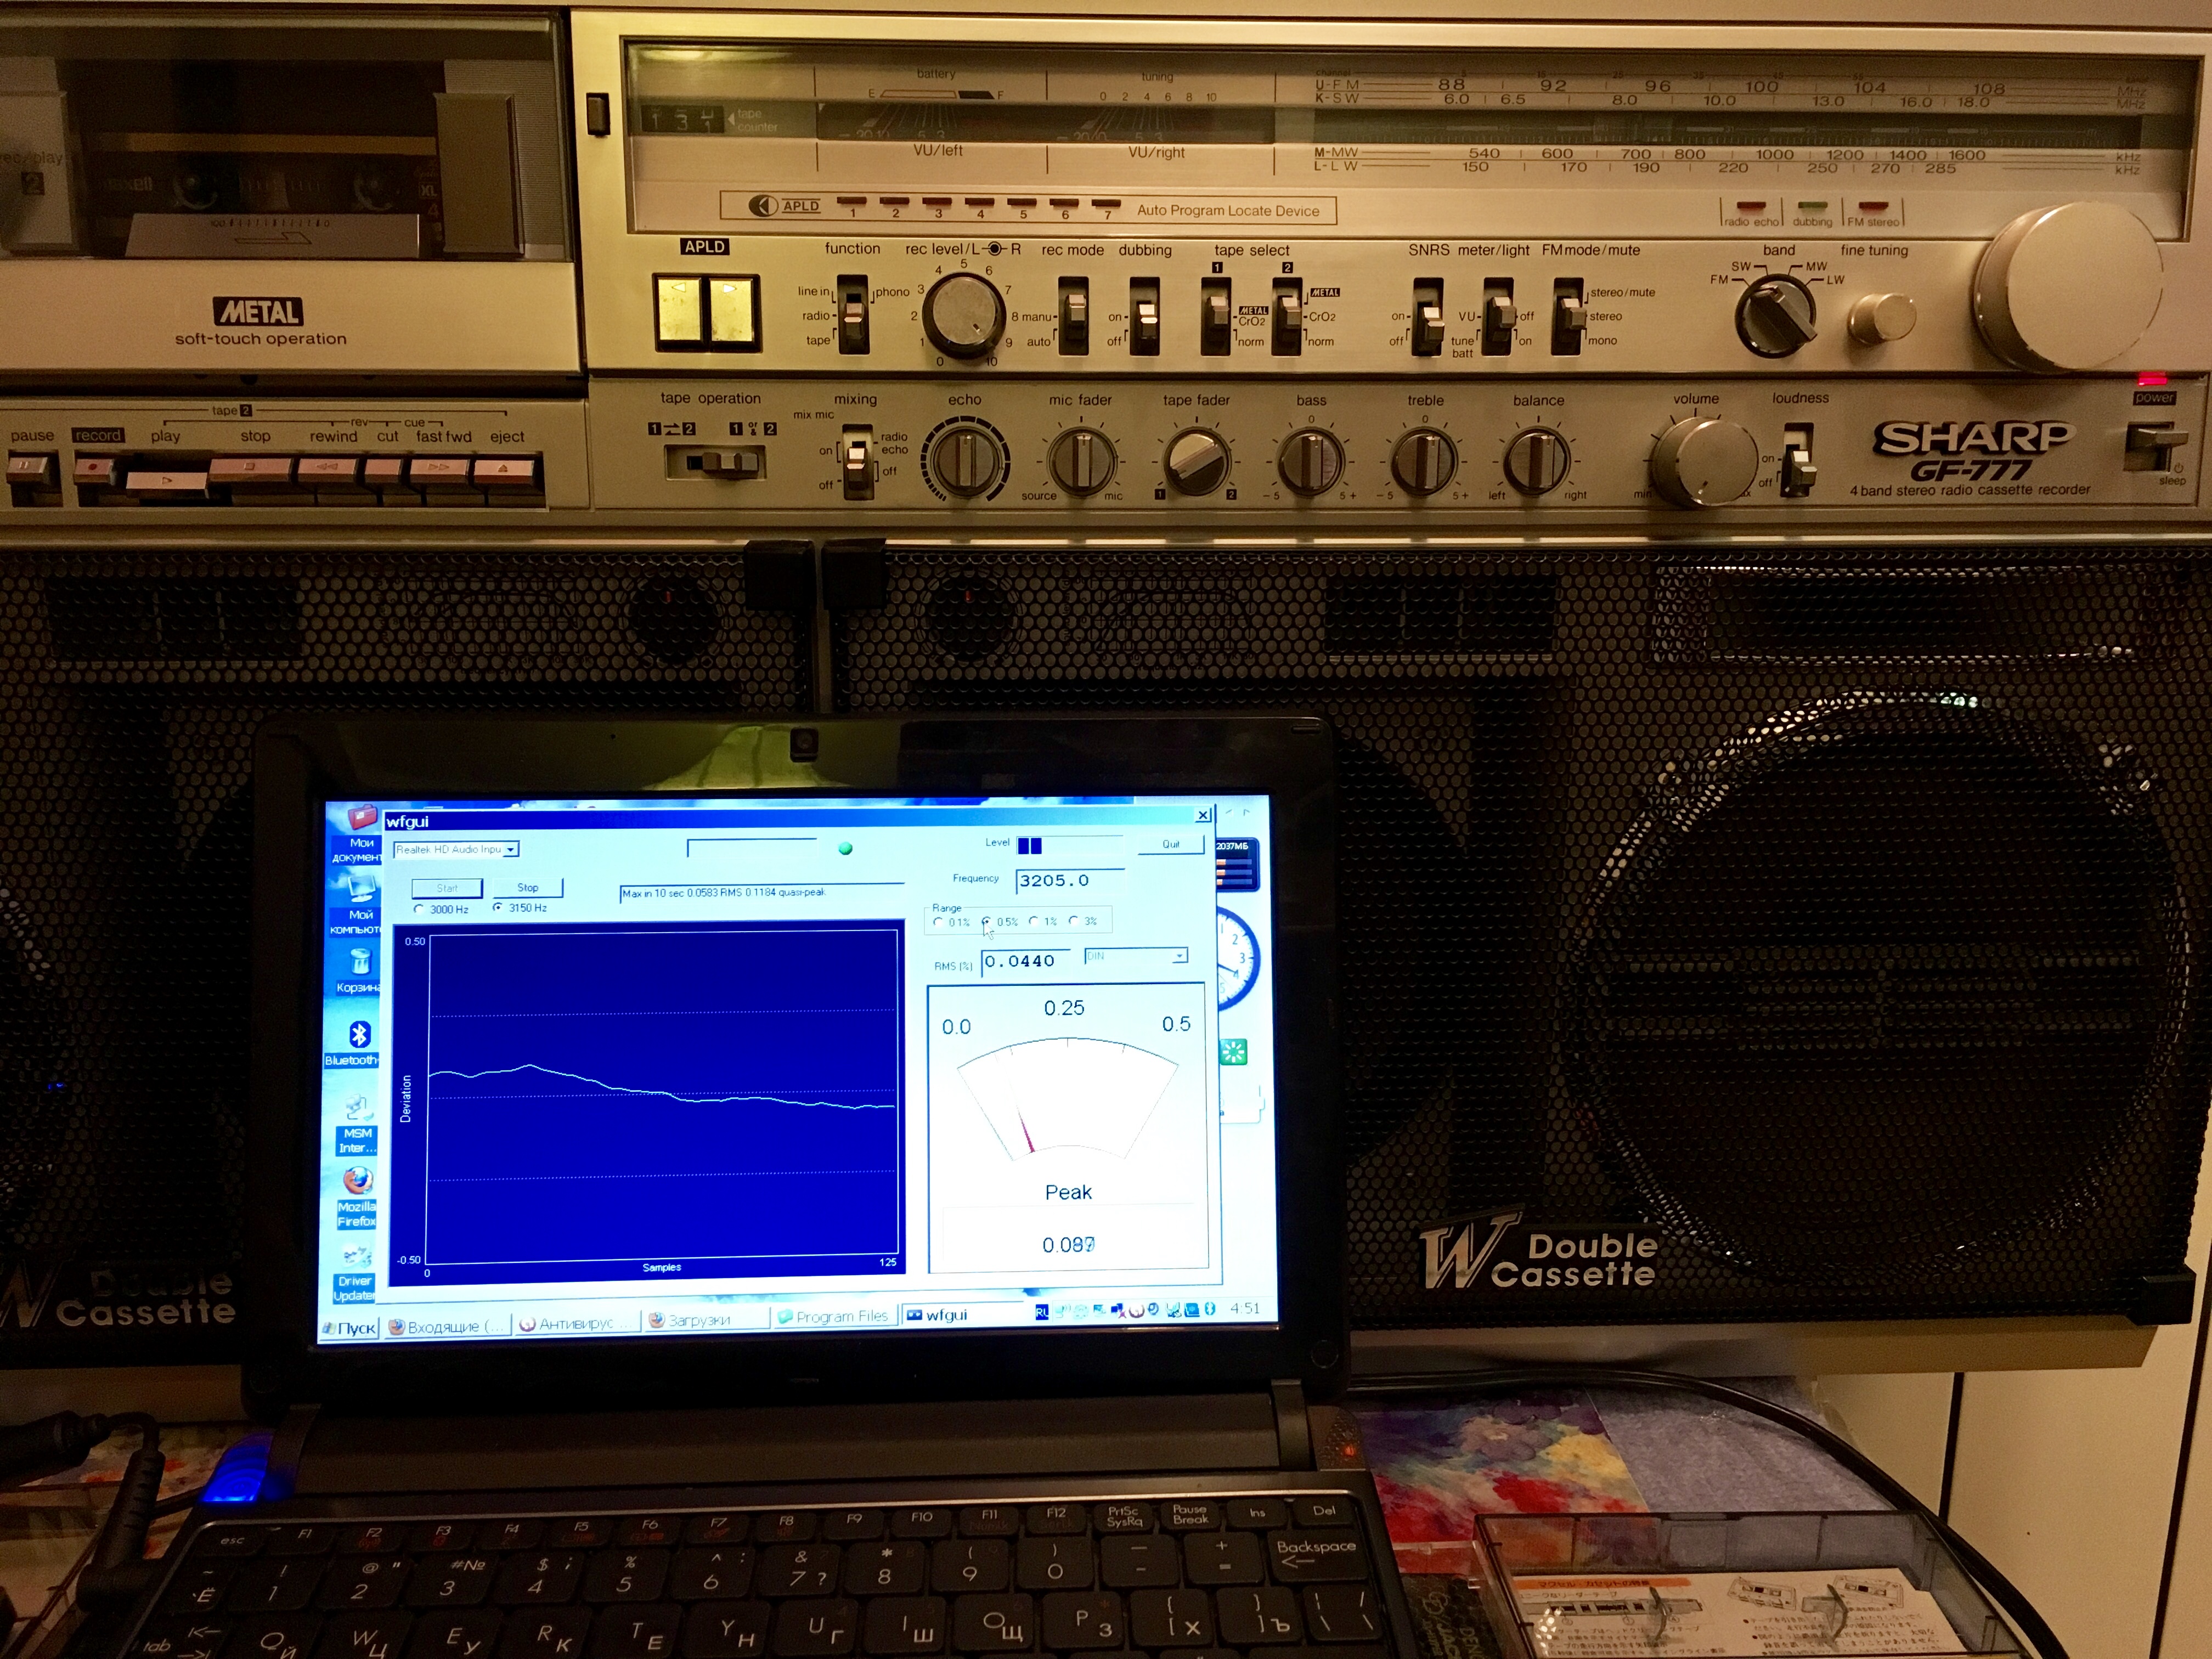The height and width of the screenshot is (1659, 2212).
Task: Select the 1% range radio button
Action: 1033,921
